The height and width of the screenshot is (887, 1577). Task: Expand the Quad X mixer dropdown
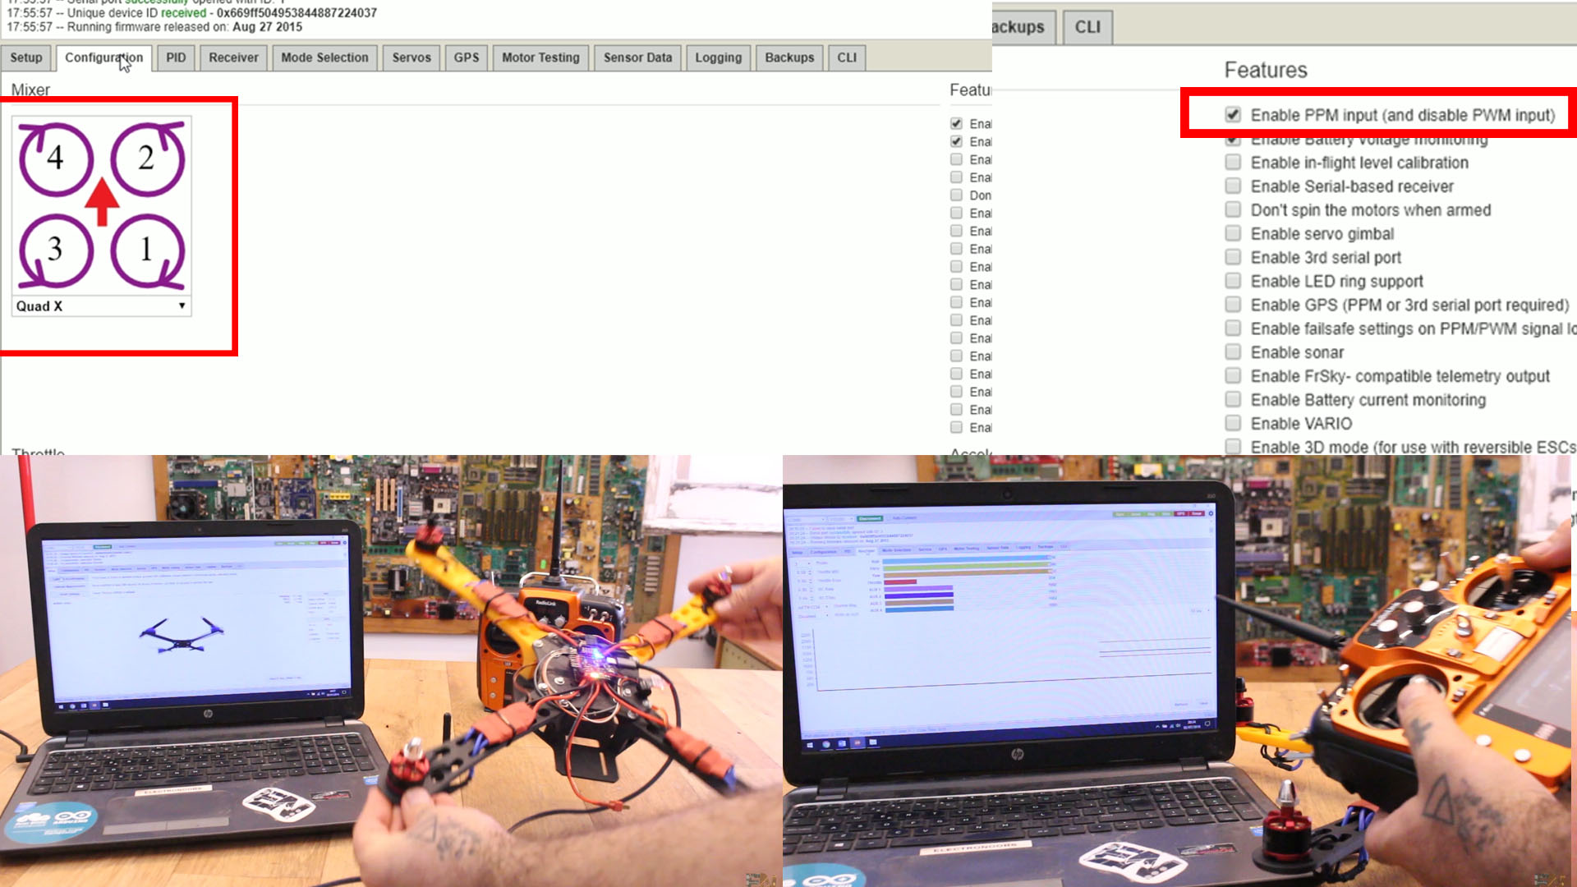[x=101, y=306]
